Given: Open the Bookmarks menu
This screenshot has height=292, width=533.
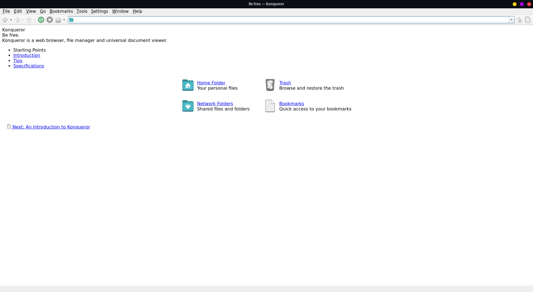Looking at the screenshot, I should 61,11.
